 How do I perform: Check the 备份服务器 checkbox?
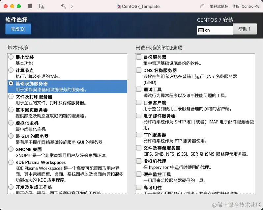(139, 57)
